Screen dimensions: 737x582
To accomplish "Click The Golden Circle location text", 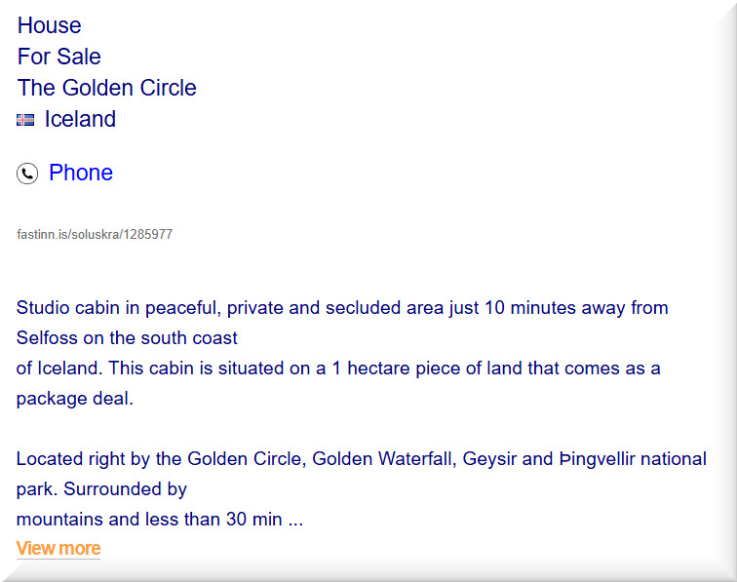I will click(107, 88).
